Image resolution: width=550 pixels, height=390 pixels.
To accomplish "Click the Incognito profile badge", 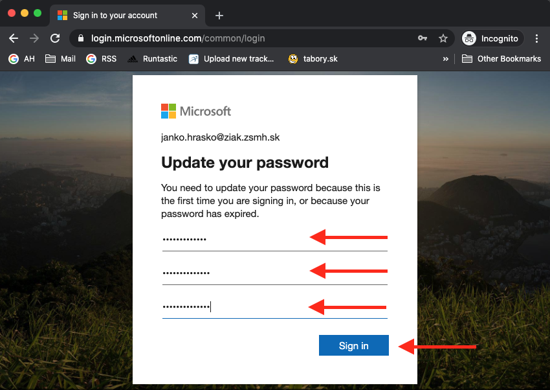I will point(491,38).
